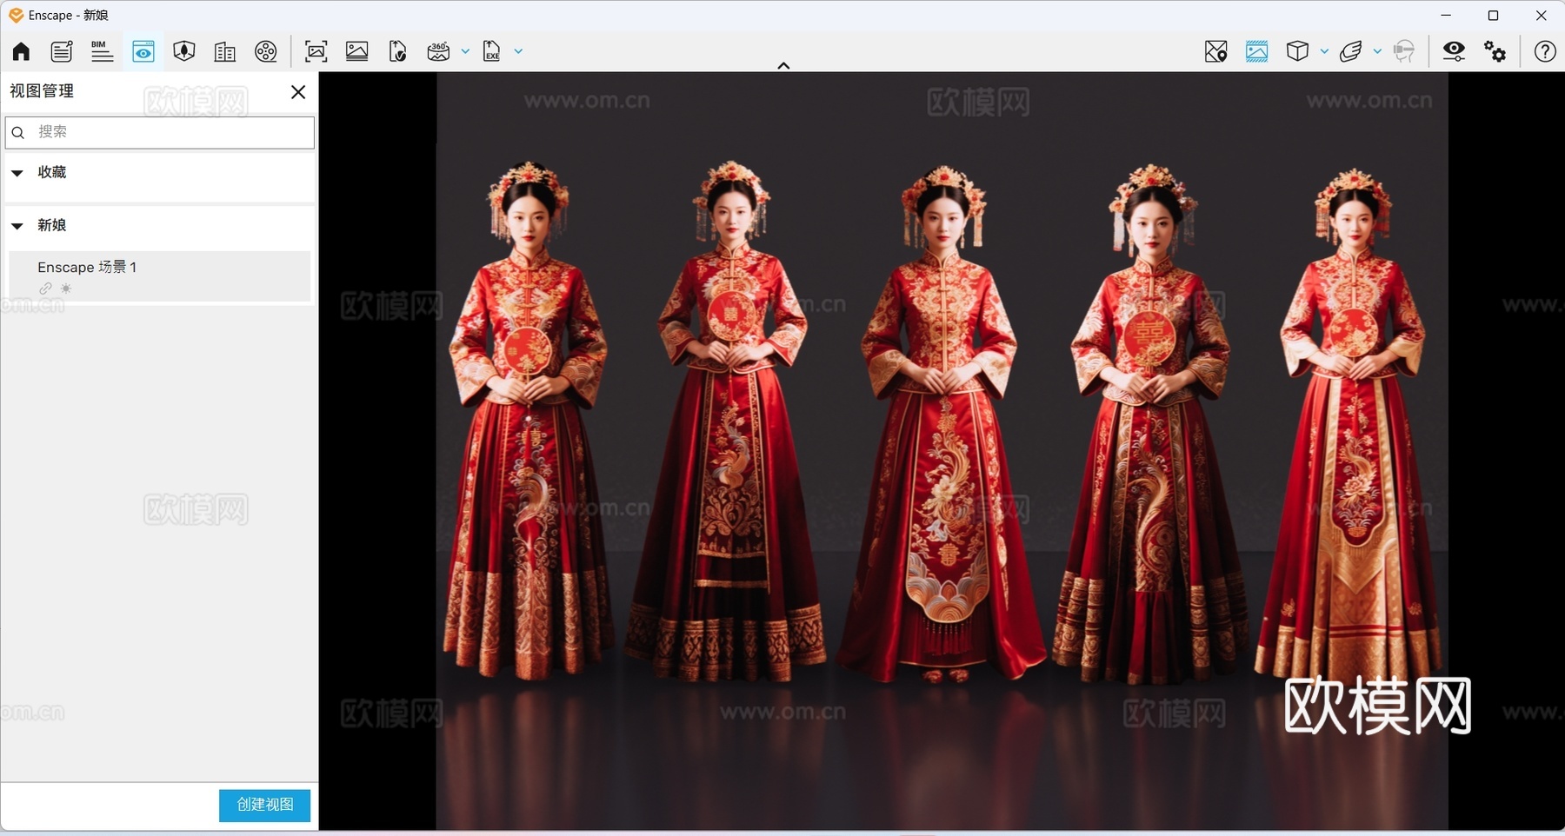Open the cube view mode dropdown arrow

[x=1324, y=51]
